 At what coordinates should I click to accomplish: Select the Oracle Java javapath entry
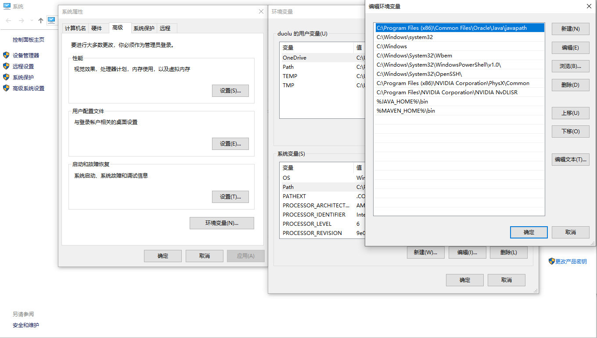[x=459, y=28]
